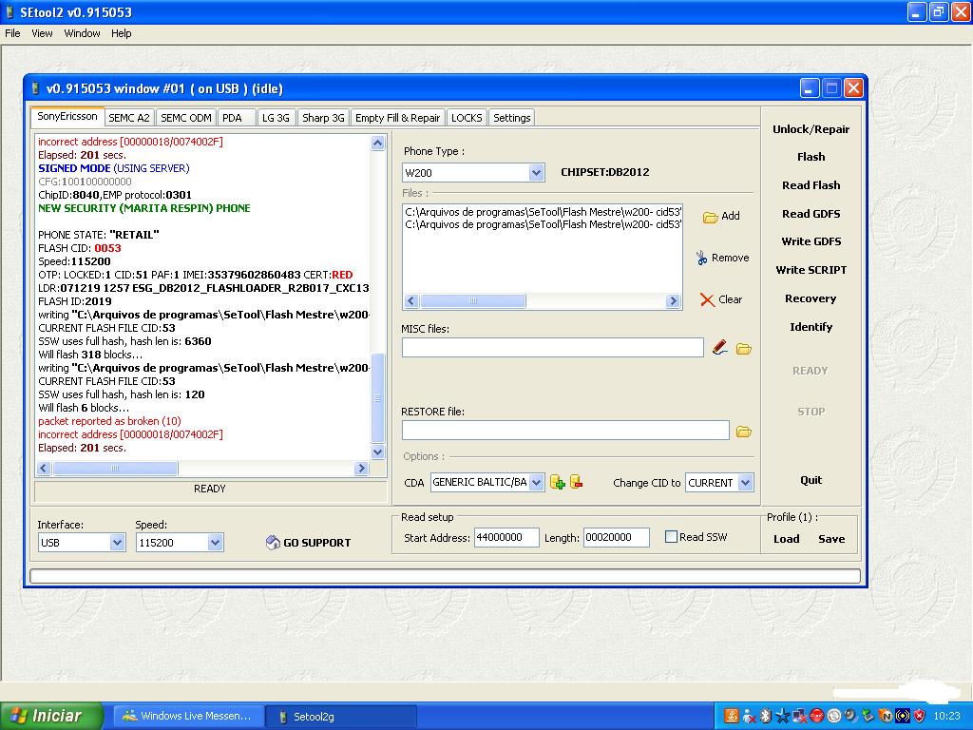Click the Files list scroll right arrow

point(673,301)
